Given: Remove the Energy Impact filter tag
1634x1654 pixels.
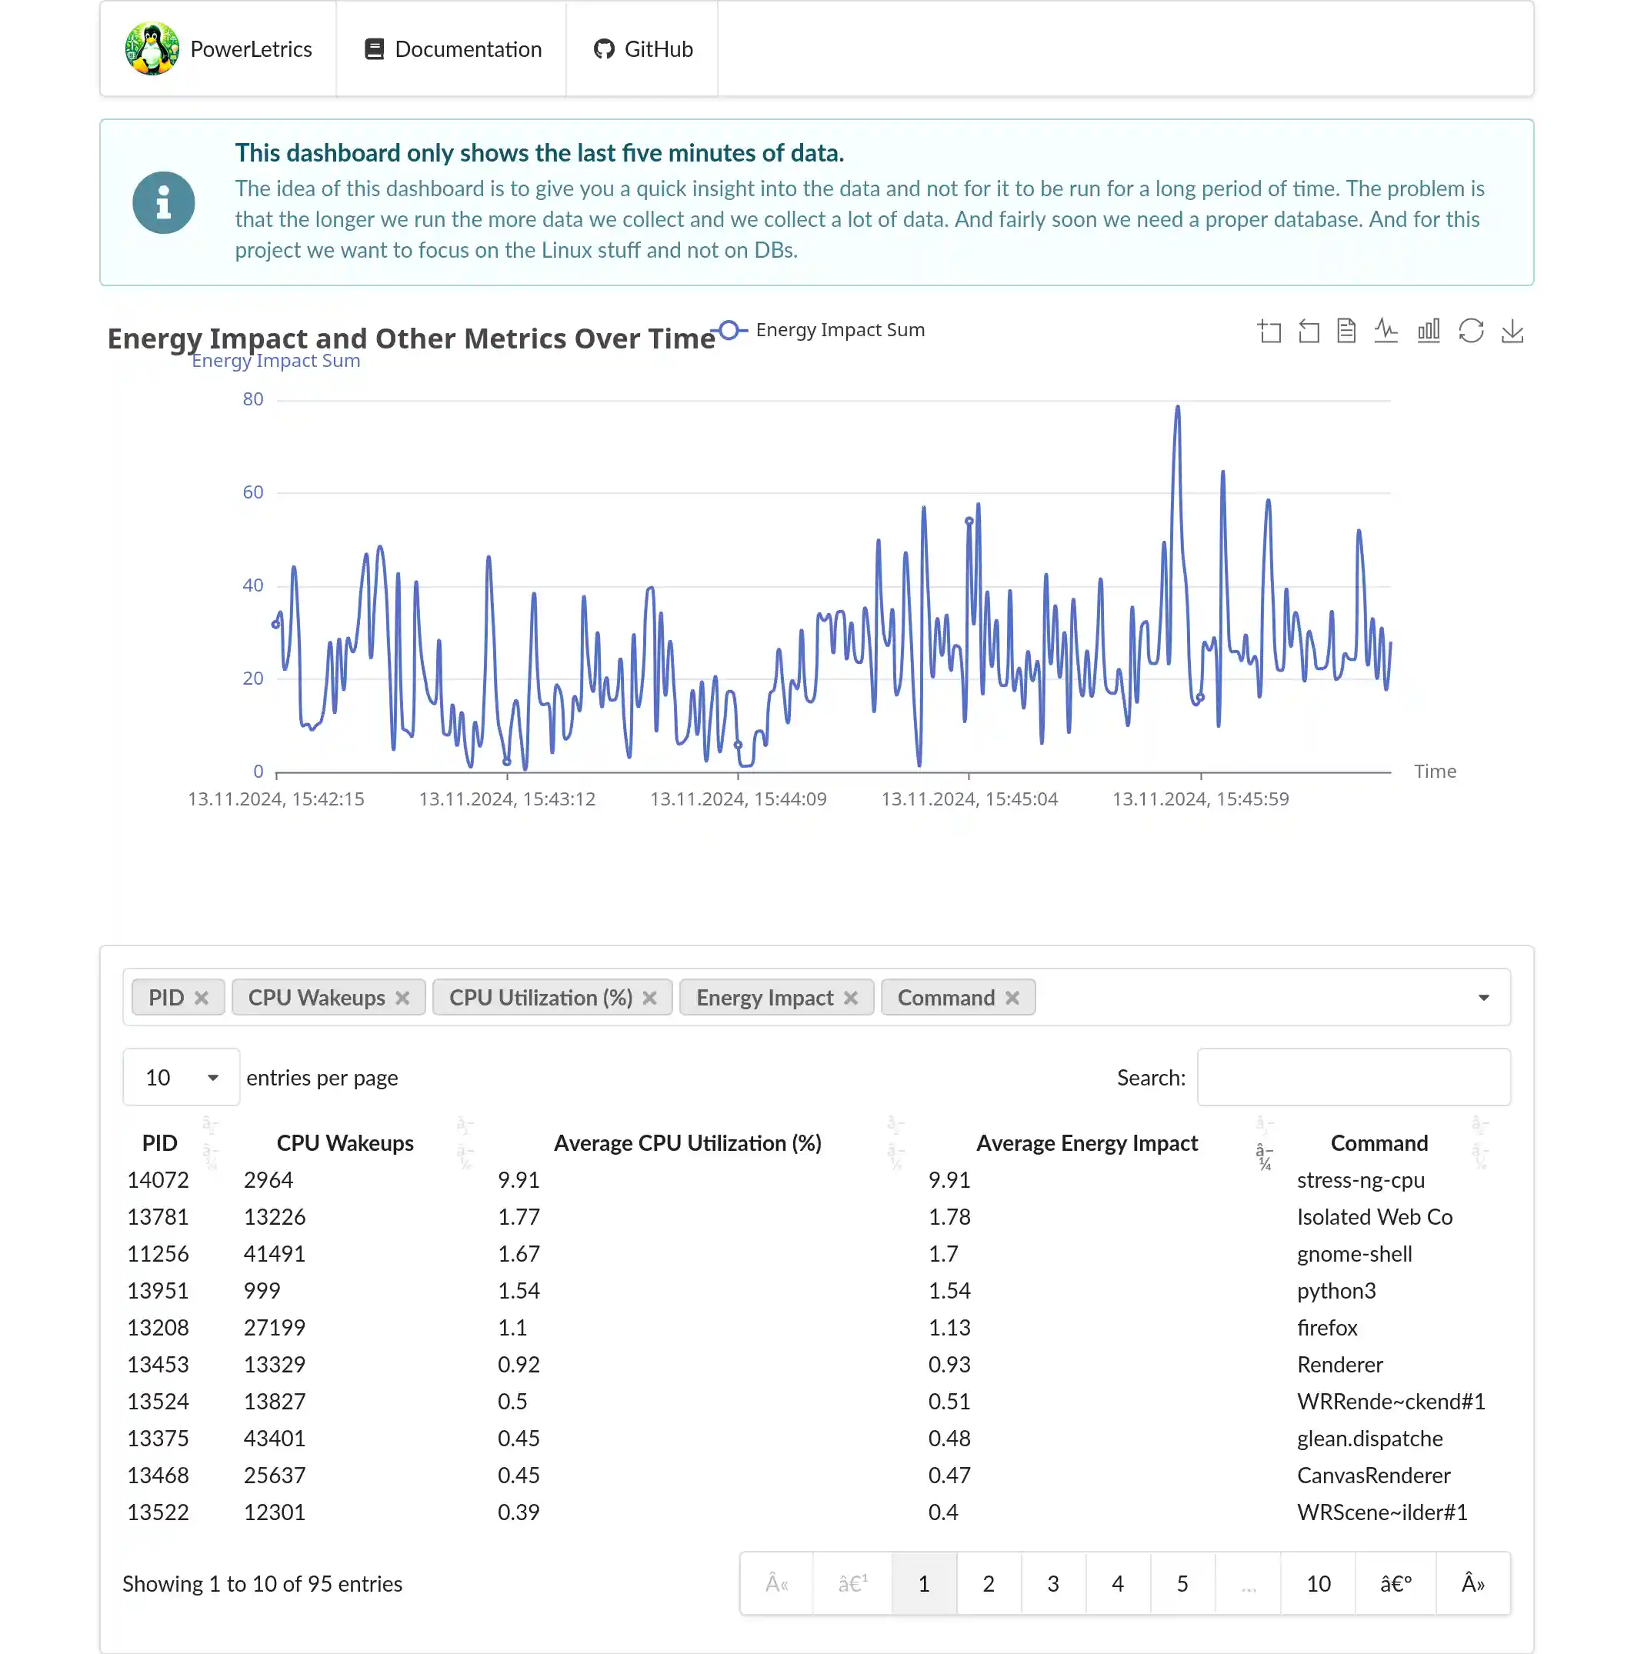Looking at the screenshot, I should 852,996.
